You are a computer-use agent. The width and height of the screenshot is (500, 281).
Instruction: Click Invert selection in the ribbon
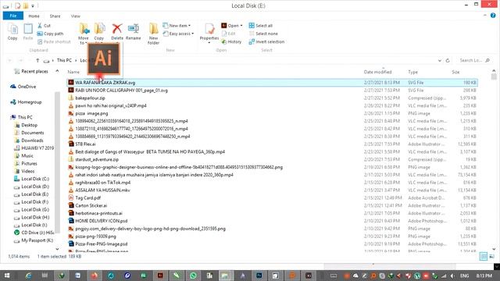tap(266, 41)
